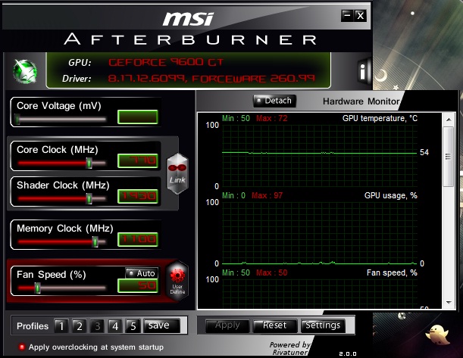The height and width of the screenshot is (358, 463).
Task: Click the Shader Clock slider handle
Action: click(x=89, y=199)
